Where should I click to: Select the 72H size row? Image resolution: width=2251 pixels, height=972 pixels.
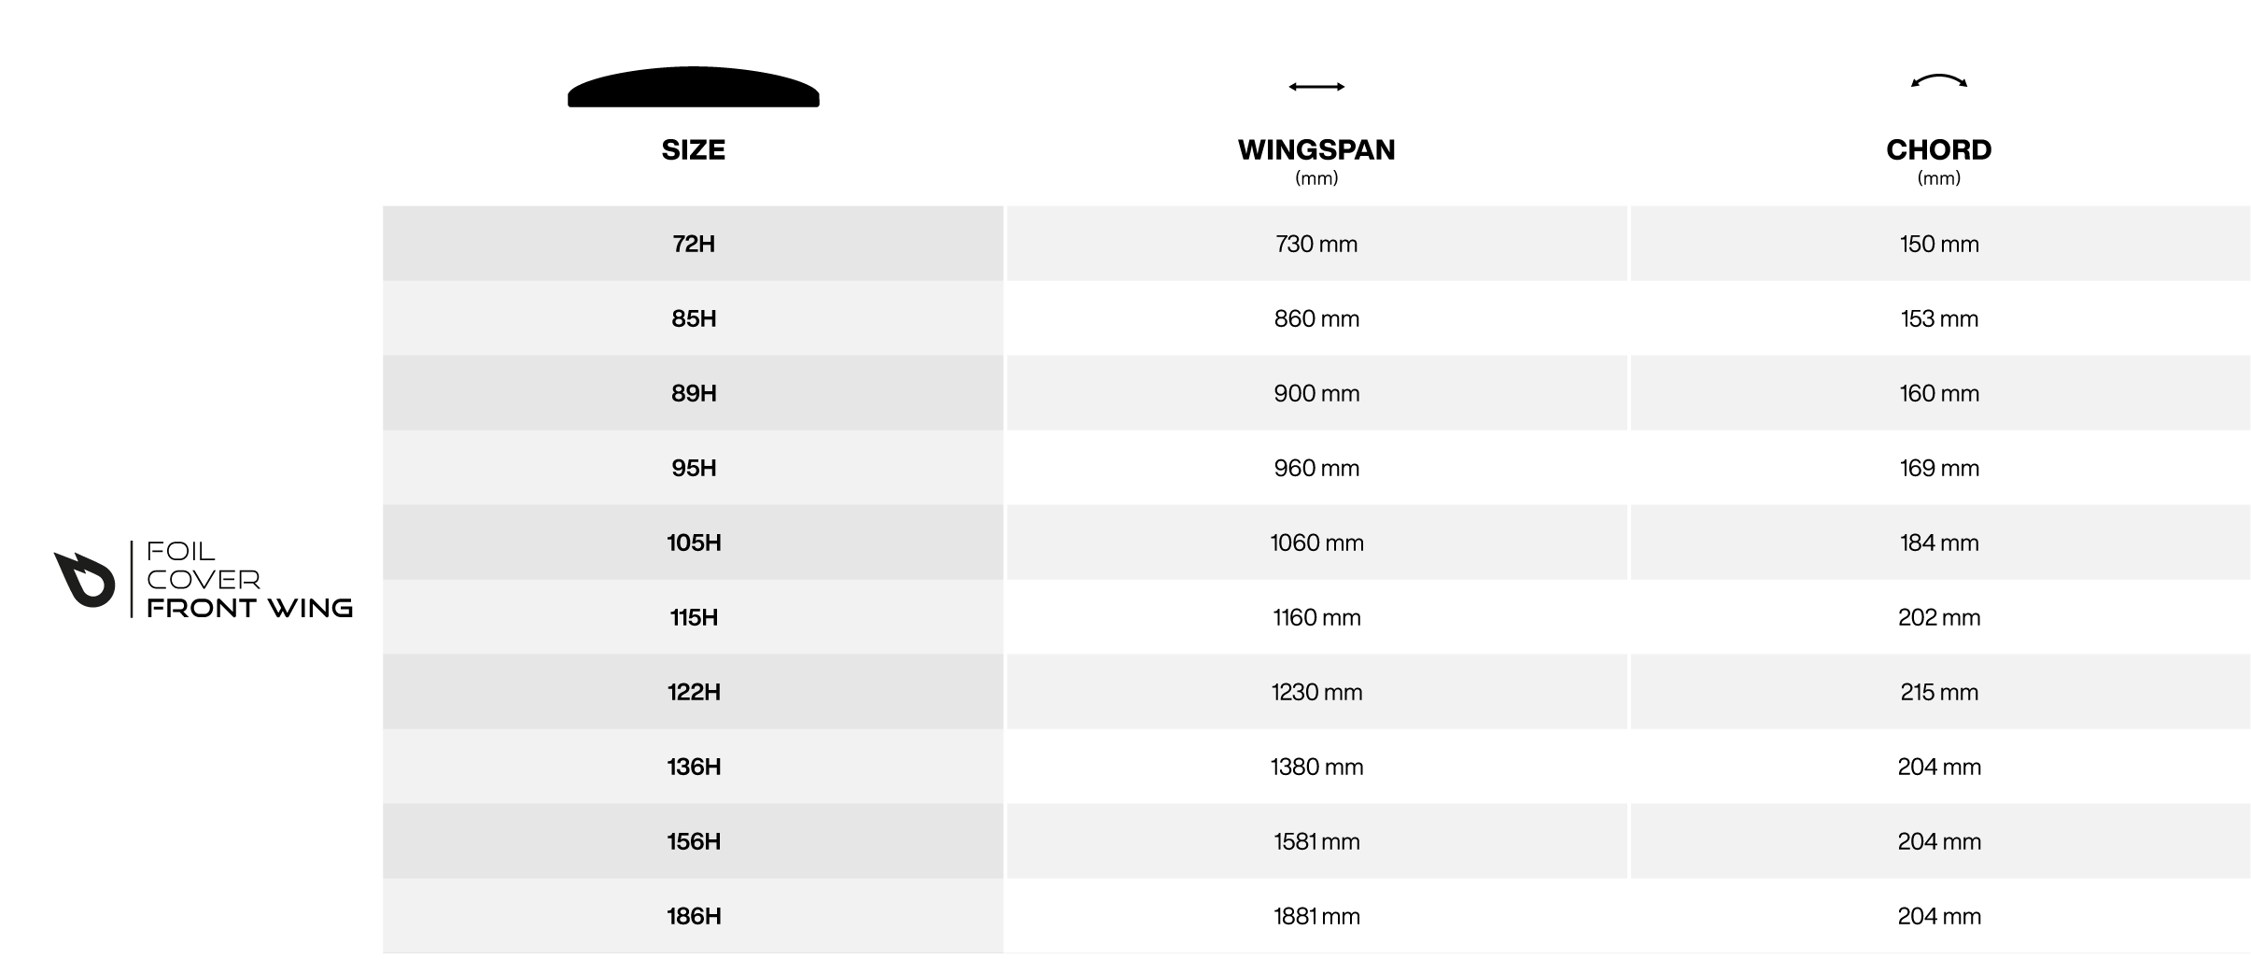pyautogui.click(x=1316, y=244)
